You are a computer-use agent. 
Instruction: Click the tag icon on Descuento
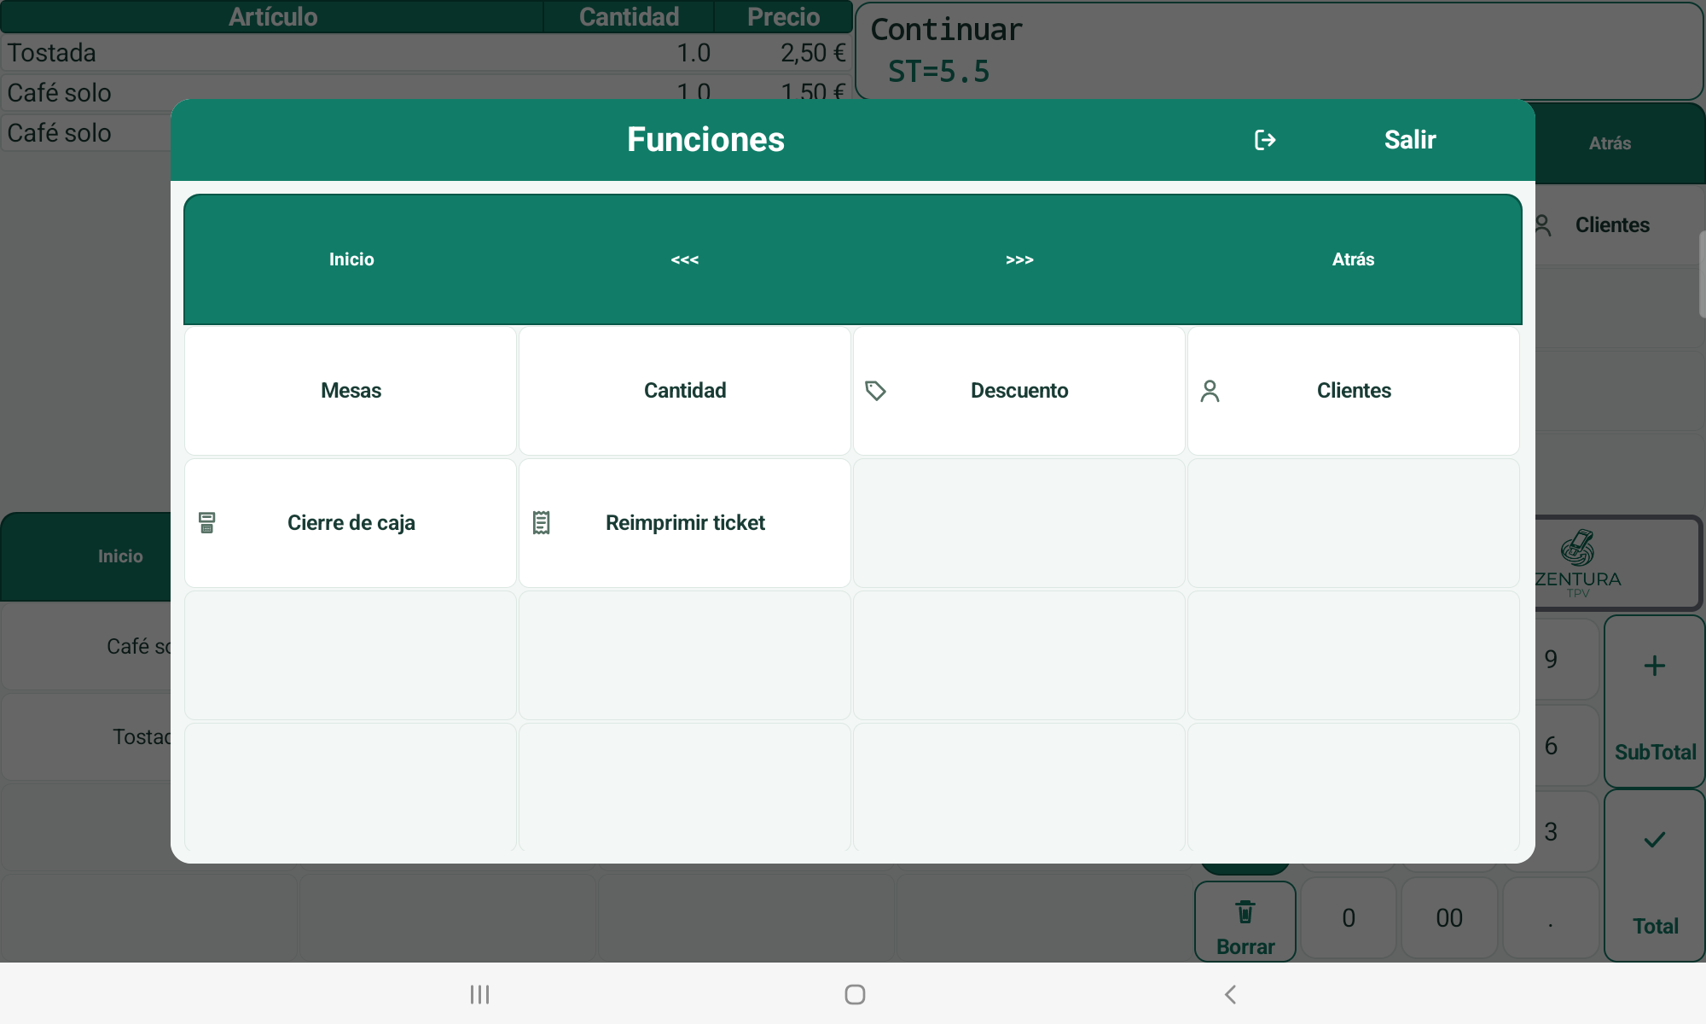click(875, 391)
